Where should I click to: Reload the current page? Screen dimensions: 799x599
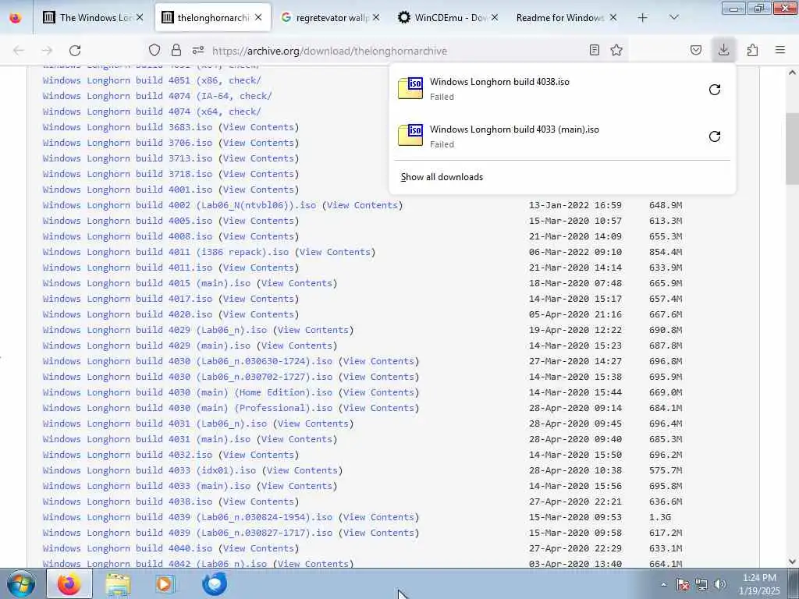click(x=75, y=51)
